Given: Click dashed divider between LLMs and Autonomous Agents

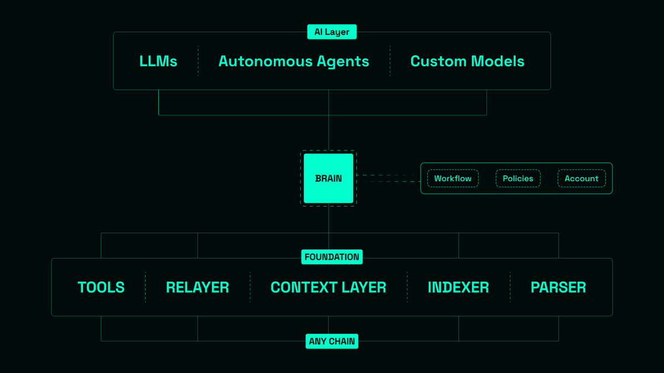Looking at the screenshot, I should (198, 61).
